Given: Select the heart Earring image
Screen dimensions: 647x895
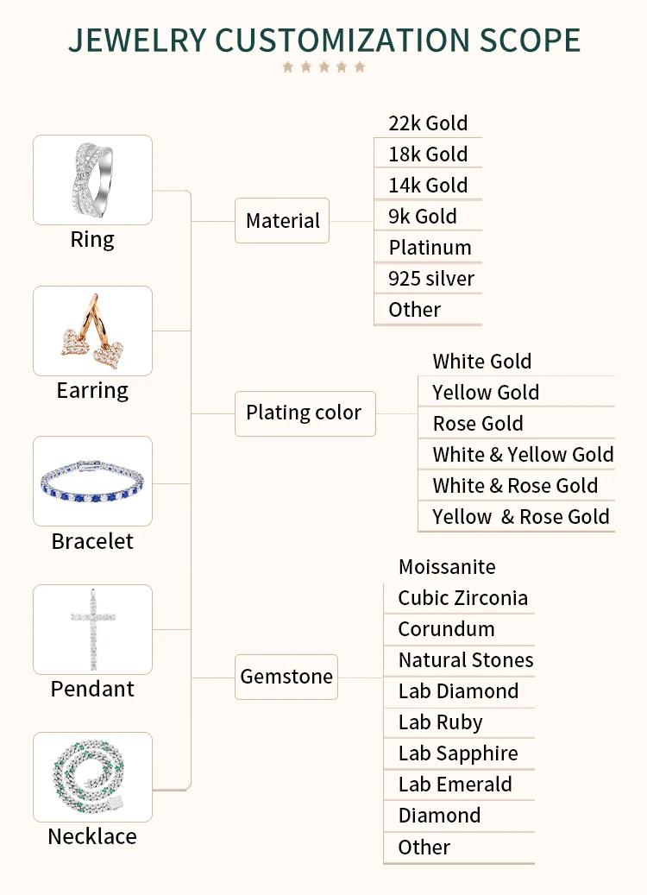Looking at the screenshot, I should [92, 331].
